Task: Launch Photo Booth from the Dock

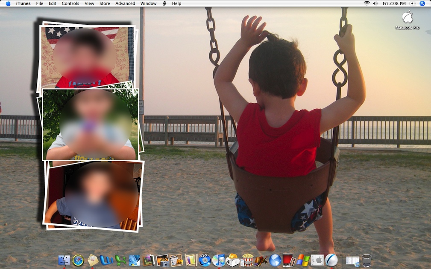Action: coord(289,260)
